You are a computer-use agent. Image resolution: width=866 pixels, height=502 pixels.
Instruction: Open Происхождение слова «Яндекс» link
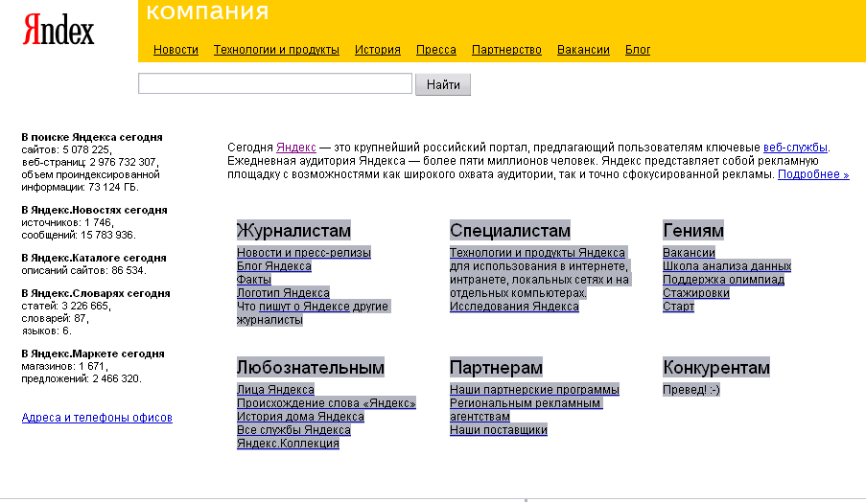pyautogui.click(x=326, y=403)
